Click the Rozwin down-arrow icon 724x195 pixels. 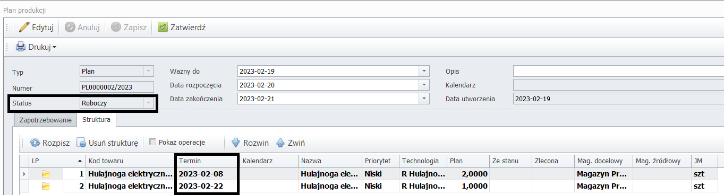(236, 143)
